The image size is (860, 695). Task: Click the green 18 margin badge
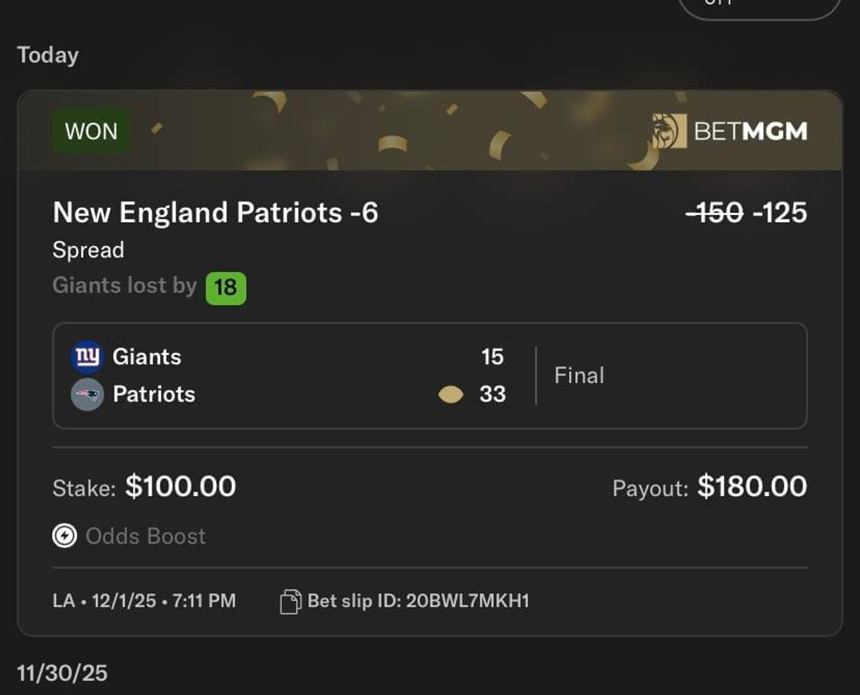coord(226,288)
